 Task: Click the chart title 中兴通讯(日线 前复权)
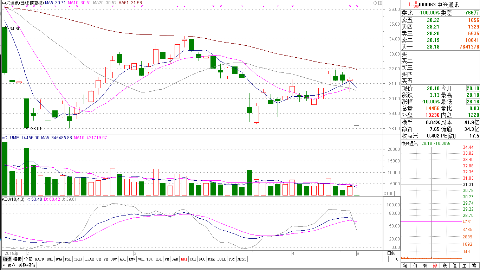click(23, 3)
